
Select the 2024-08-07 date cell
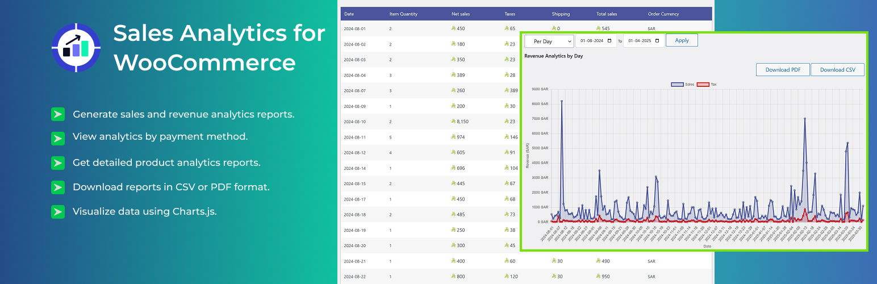click(x=354, y=91)
